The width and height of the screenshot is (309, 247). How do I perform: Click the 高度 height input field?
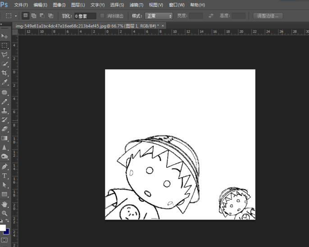coord(238,16)
